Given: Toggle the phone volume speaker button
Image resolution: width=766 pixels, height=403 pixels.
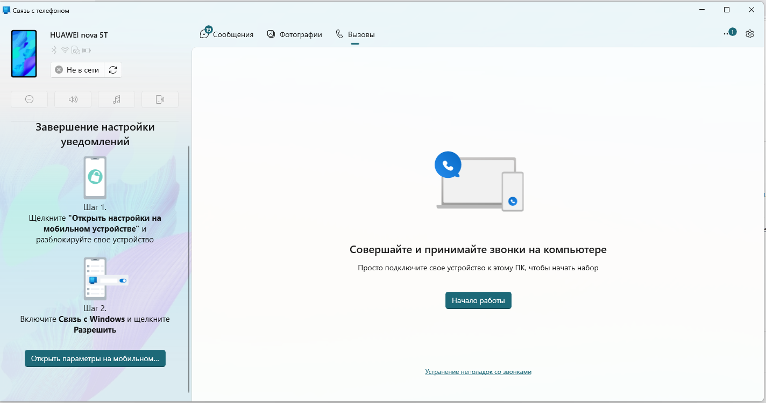Looking at the screenshot, I should pyautogui.click(x=73, y=99).
